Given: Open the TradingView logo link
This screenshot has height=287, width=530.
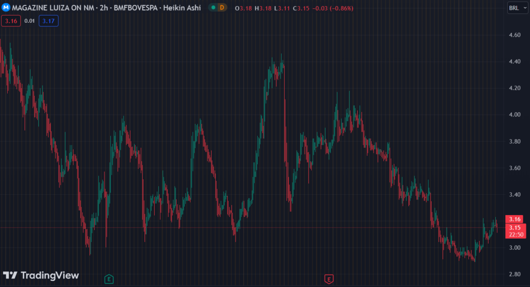Looking at the screenshot, I should point(41,275).
